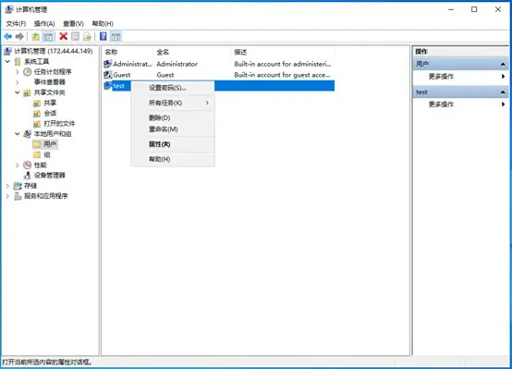This screenshot has height=369, width=512.
Task: Open the 文件(F) menu
Action: 16,23
